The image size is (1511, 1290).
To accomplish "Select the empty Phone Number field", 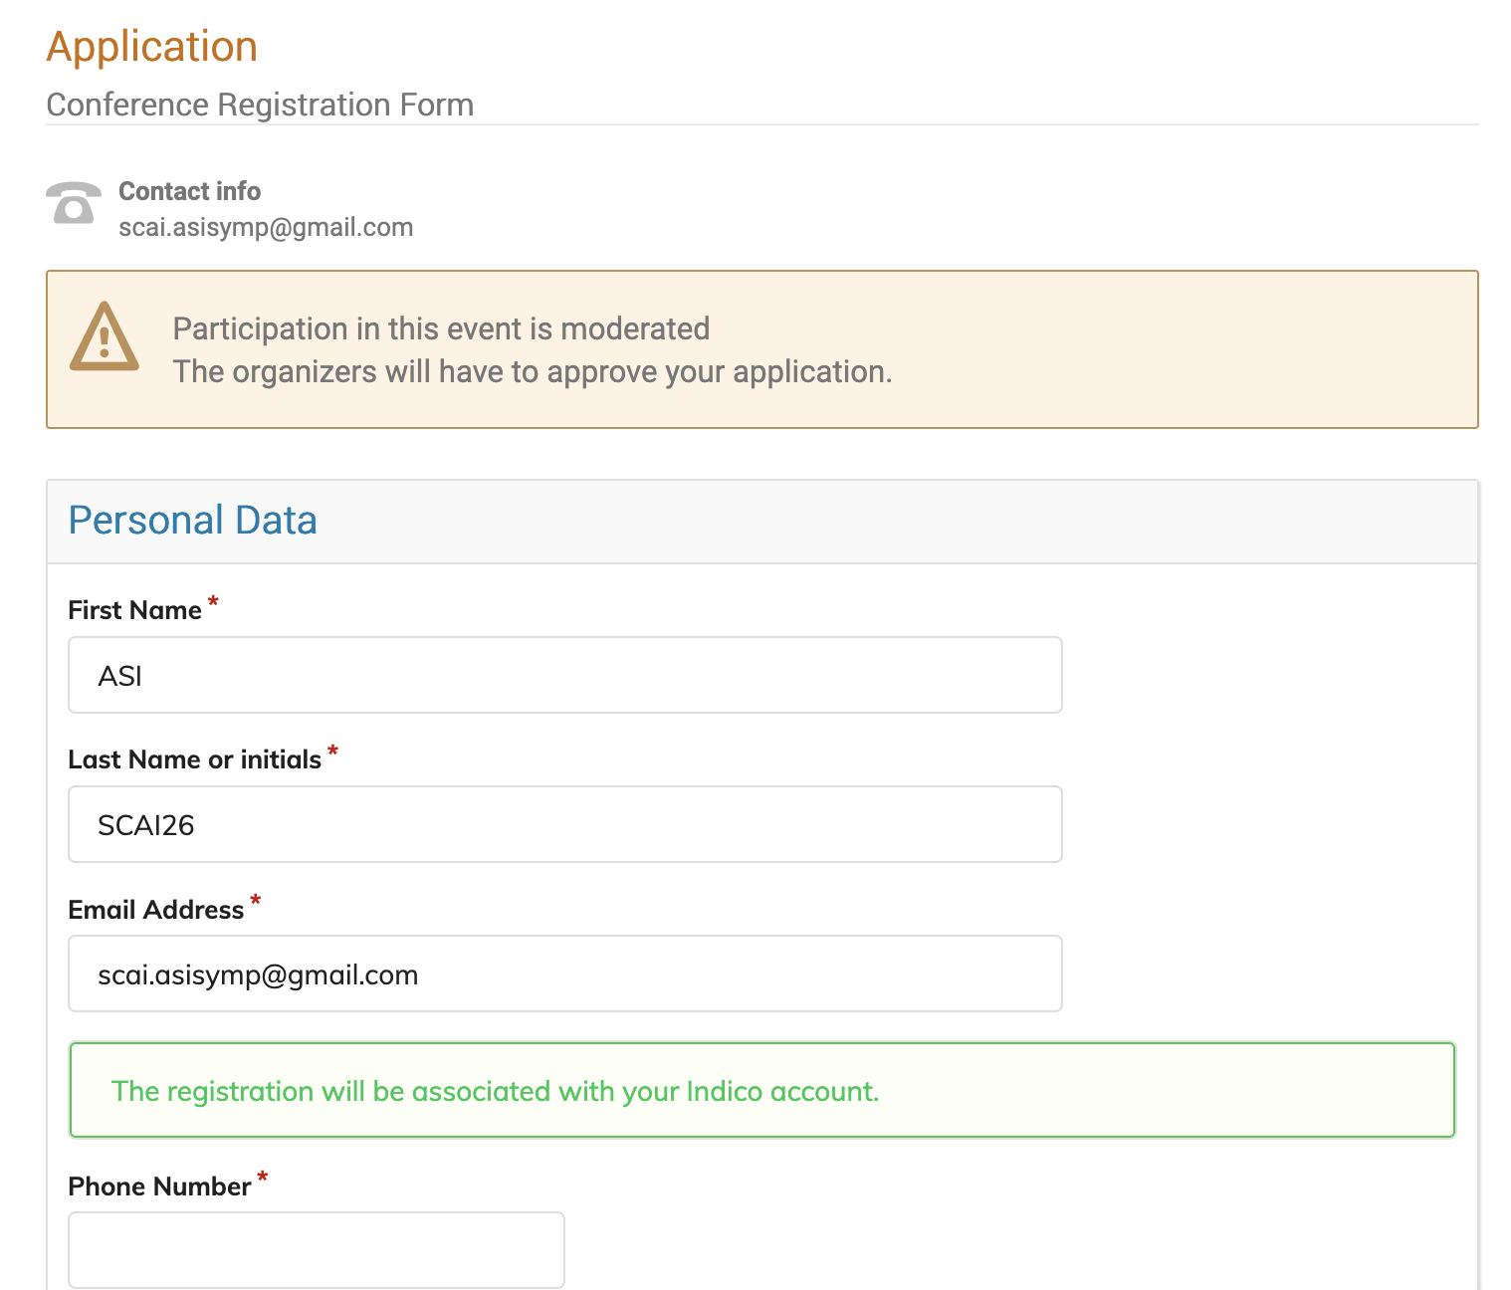I will coord(316,1249).
